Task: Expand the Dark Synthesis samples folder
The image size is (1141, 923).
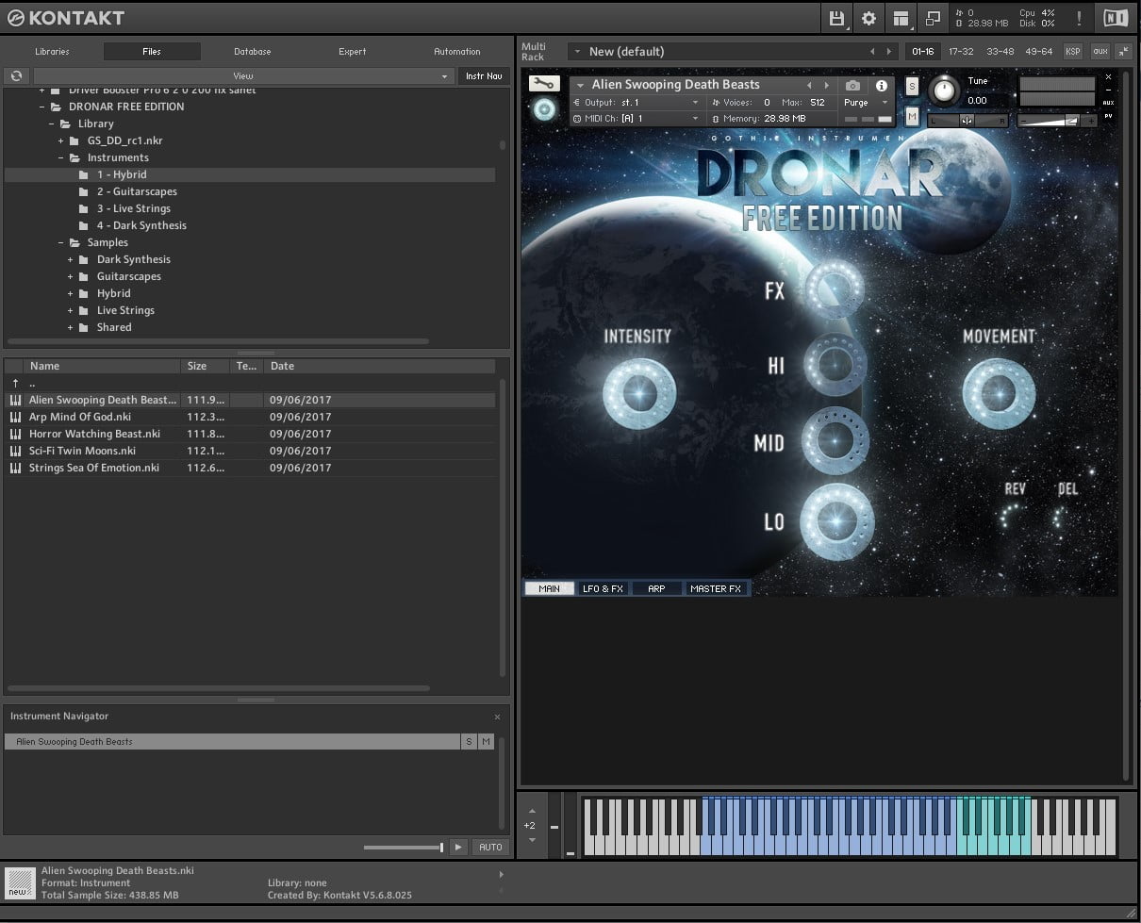Action: click(x=71, y=260)
